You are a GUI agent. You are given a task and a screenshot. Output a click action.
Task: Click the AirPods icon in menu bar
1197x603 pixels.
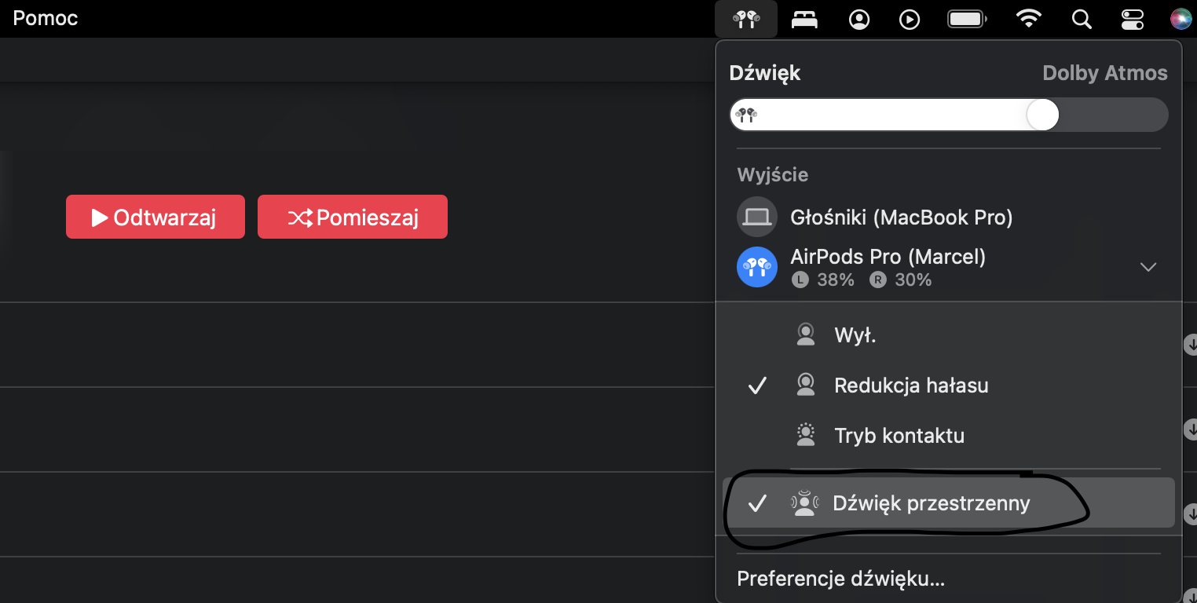(x=745, y=19)
